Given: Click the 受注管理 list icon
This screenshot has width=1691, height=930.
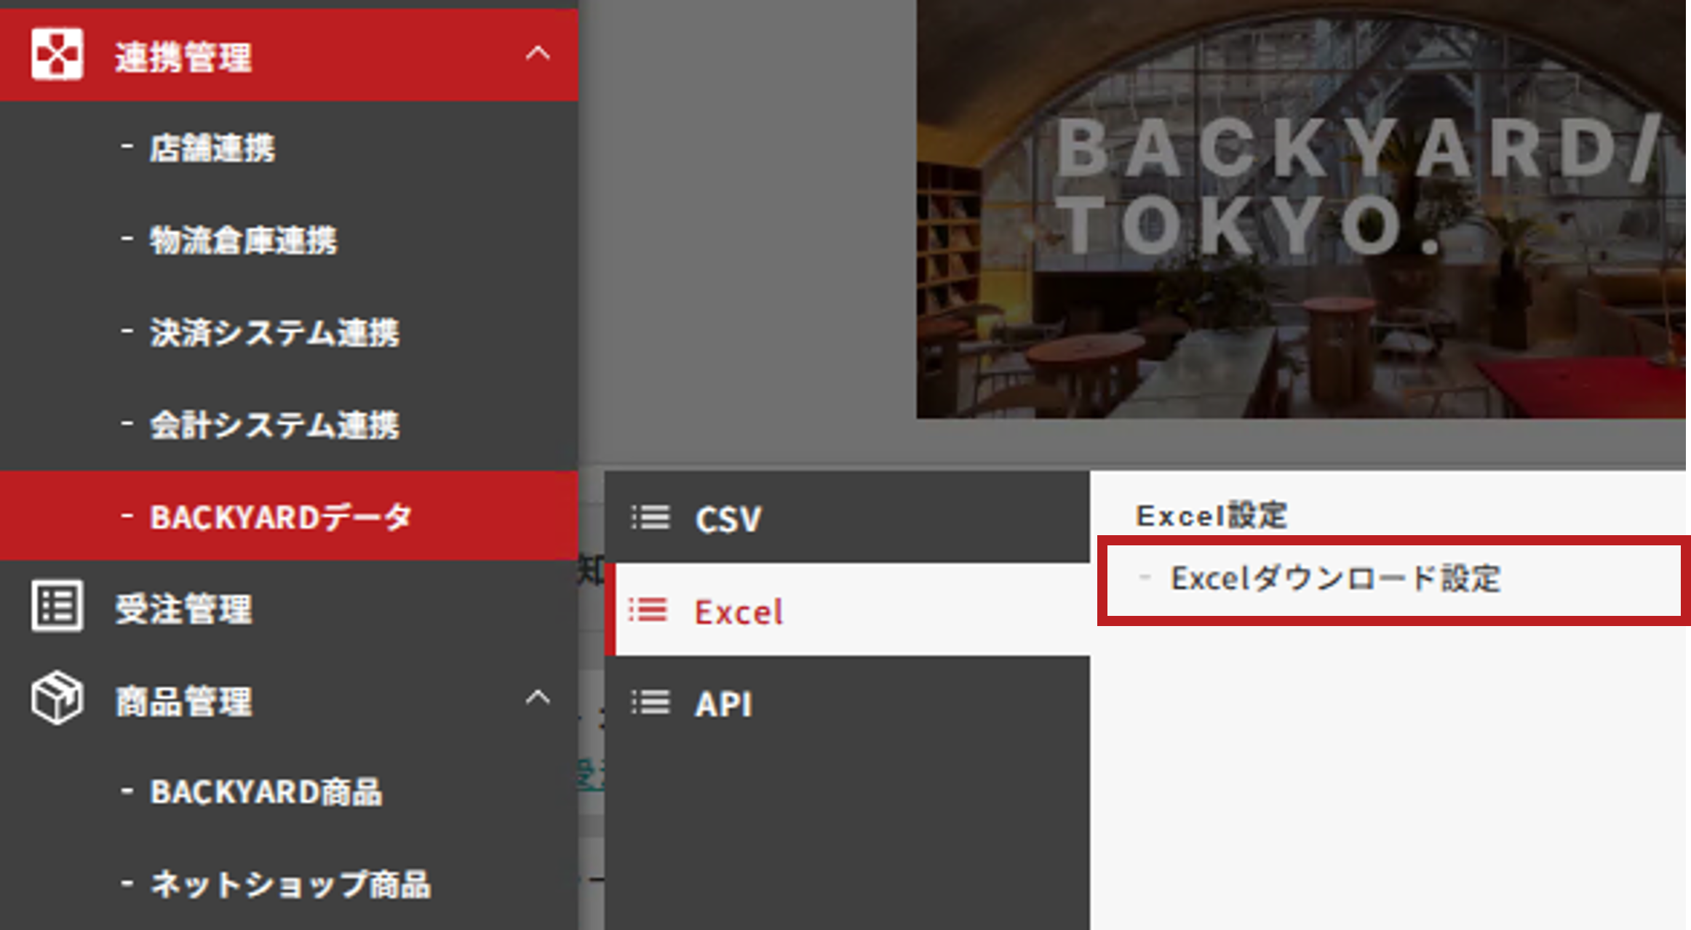Looking at the screenshot, I should point(57,606).
